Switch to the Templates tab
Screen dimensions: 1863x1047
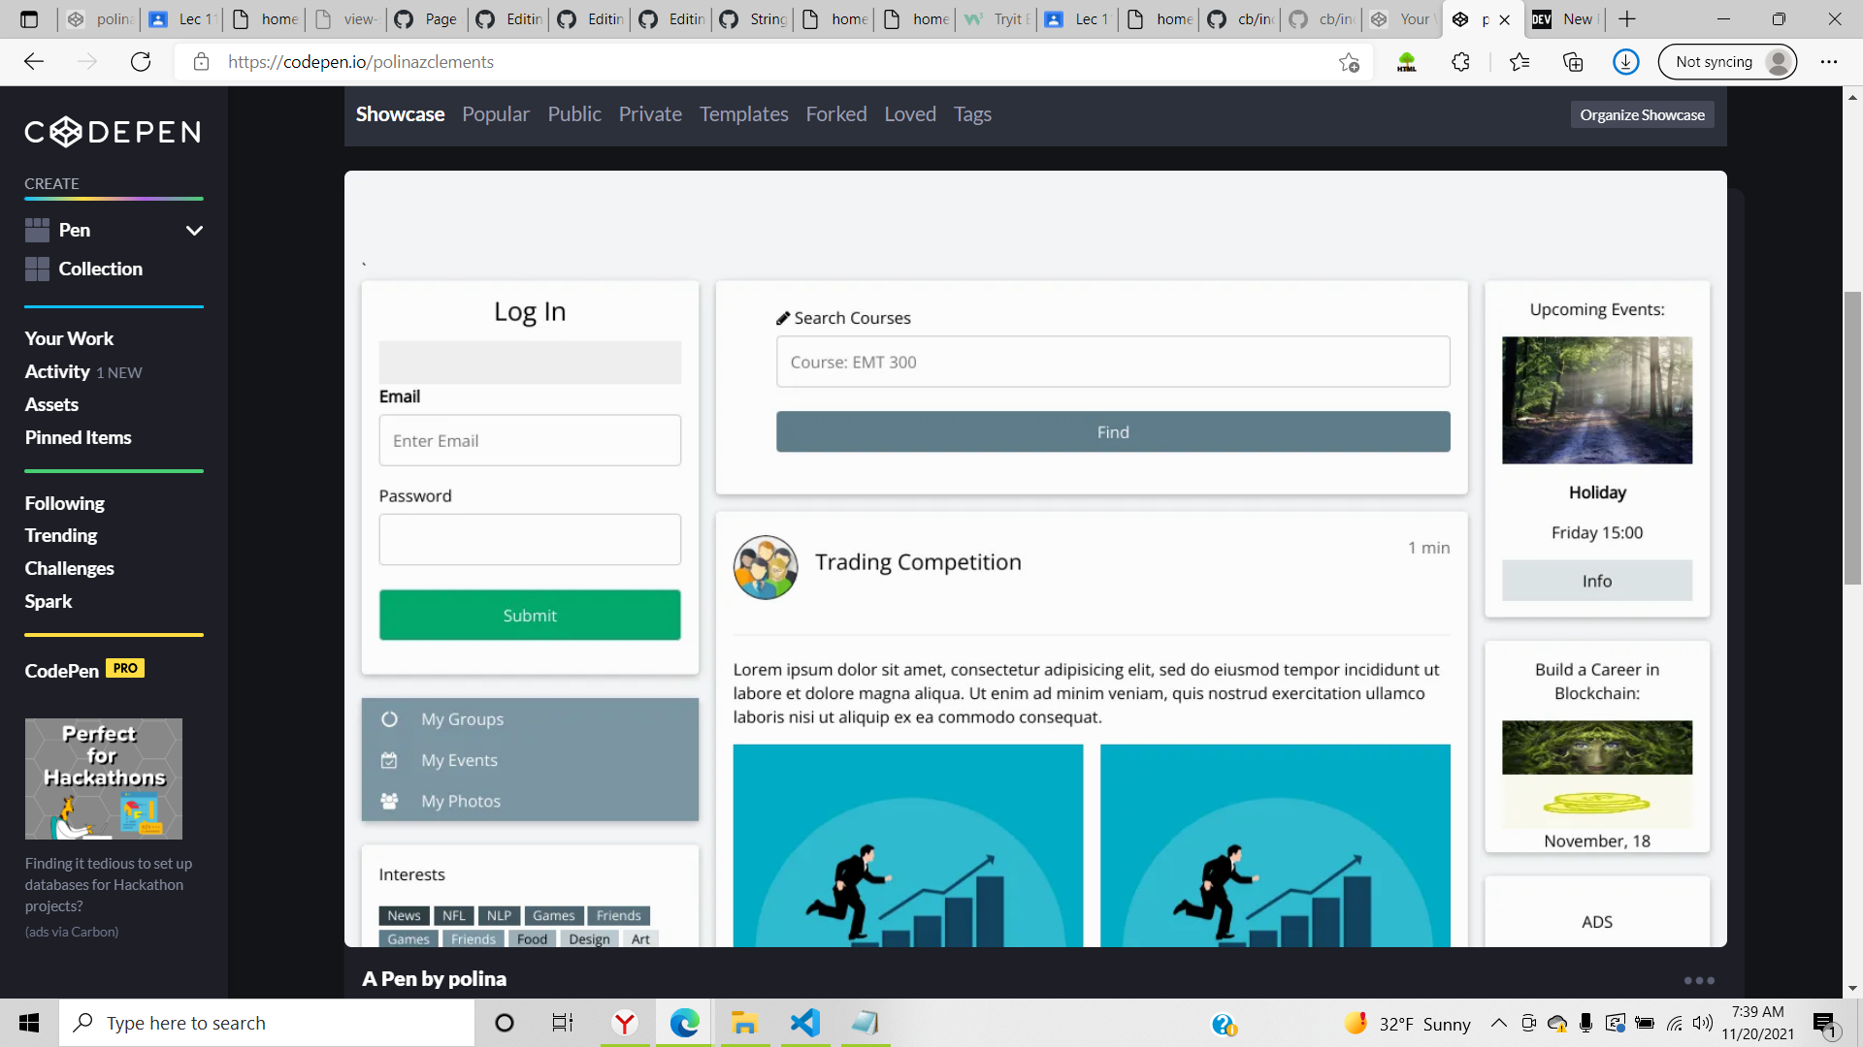[x=743, y=113]
